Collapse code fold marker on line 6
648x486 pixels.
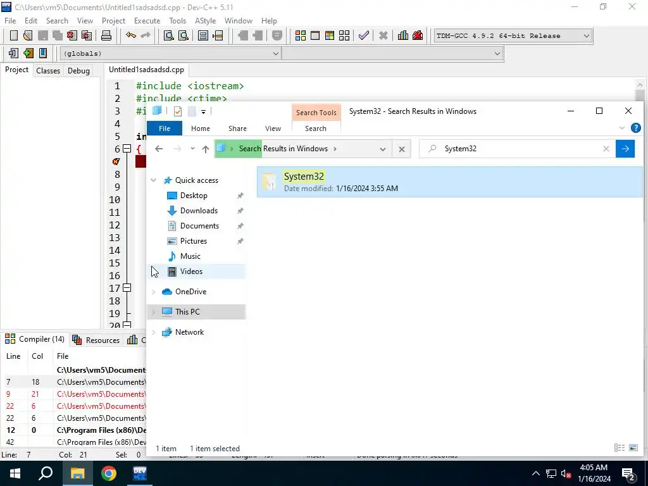click(127, 148)
